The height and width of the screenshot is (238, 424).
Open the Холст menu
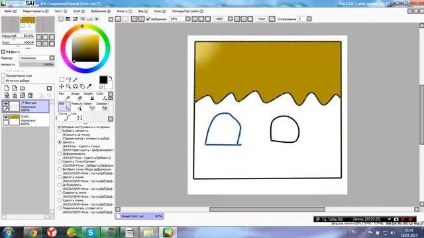pyautogui.click(x=60, y=11)
